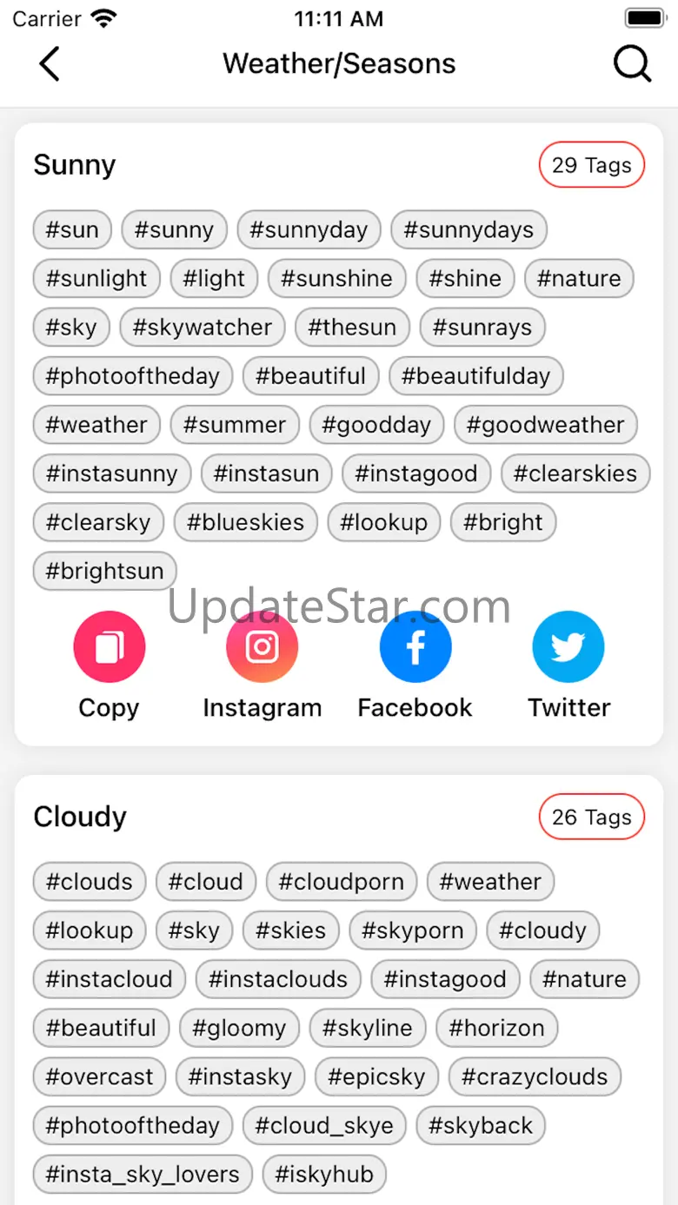Screen dimensions: 678x1205
Task: Tap the 29 Tags badge
Action: click(x=591, y=165)
